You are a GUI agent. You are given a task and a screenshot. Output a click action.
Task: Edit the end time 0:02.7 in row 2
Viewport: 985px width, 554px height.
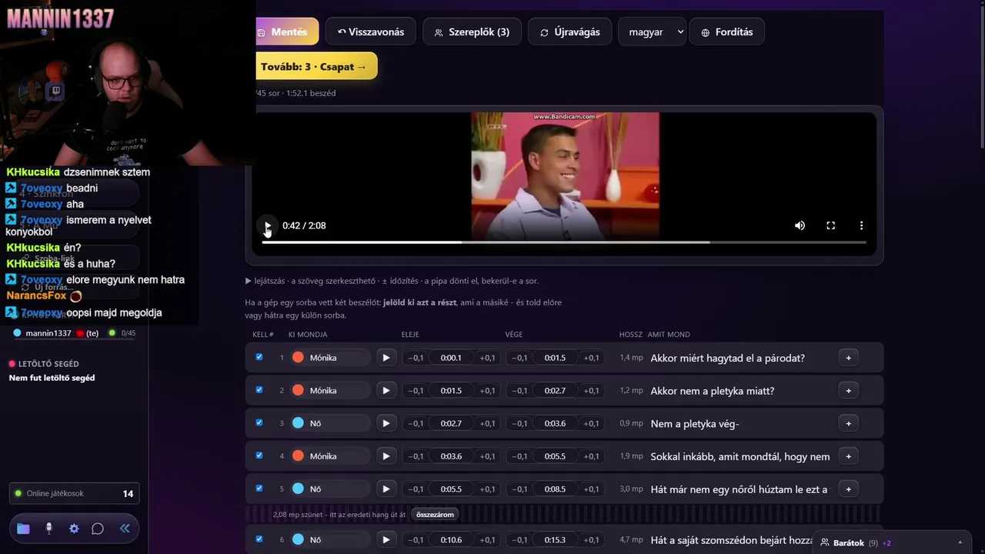pos(556,391)
